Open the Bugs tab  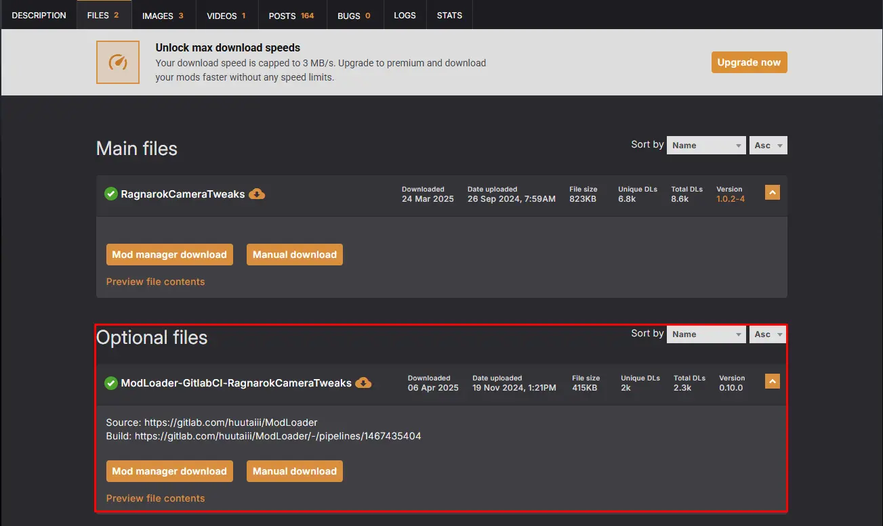click(354, 15)
